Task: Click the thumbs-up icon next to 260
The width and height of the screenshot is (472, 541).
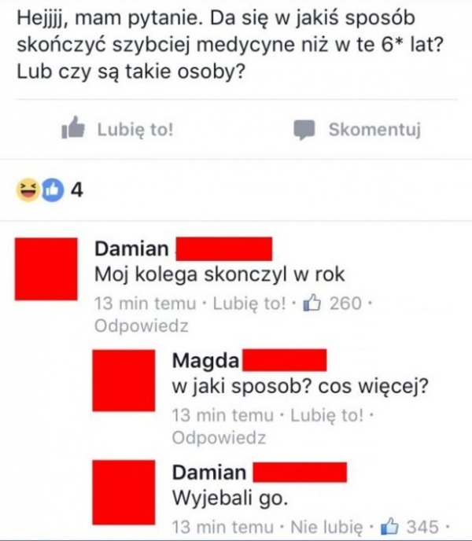Action: point(312,303)
